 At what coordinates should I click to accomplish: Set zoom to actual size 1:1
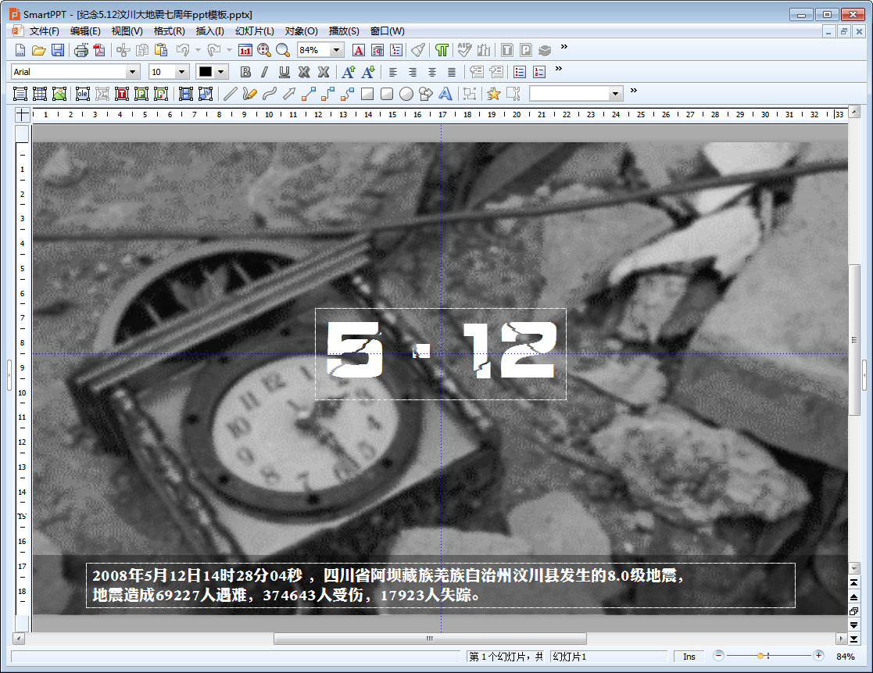point(245,50)
